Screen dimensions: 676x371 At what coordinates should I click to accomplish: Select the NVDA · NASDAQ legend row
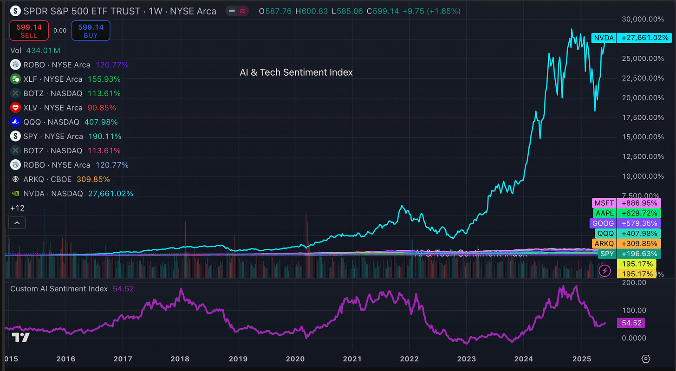(x=72, y=194)
